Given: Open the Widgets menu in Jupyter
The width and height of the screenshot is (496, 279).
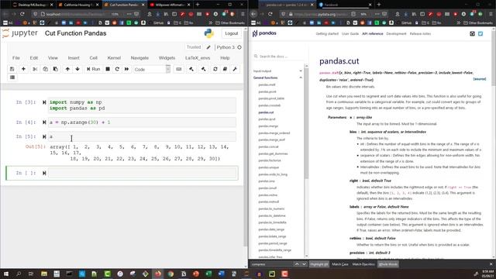Looking at the screenshot, I should point(167,58).
